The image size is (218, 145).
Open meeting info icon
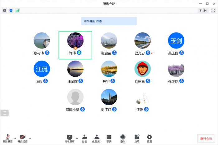5,11
